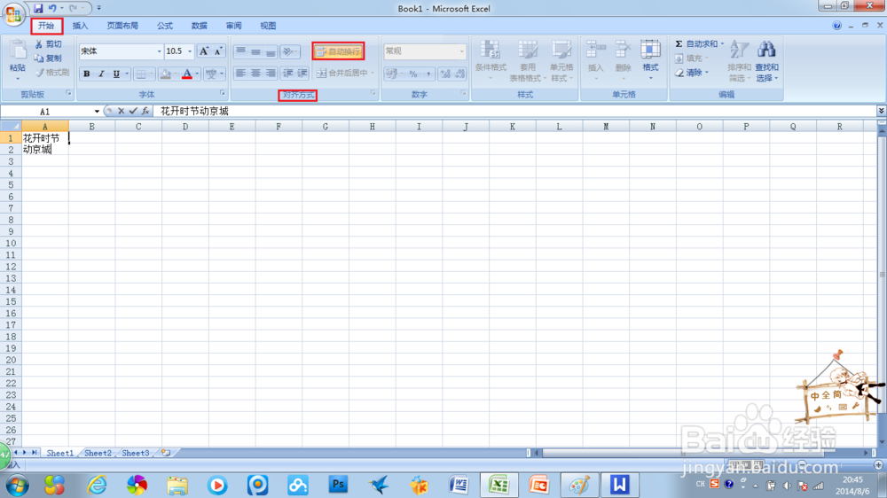Viewport: 887px width, 498px height.
Task: Toggle italic formatting
Action: point(101,74)
